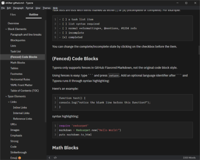The height and width of the screenshot is (160, 200).
Task: Open the View menu
Action: coord(38,8)
